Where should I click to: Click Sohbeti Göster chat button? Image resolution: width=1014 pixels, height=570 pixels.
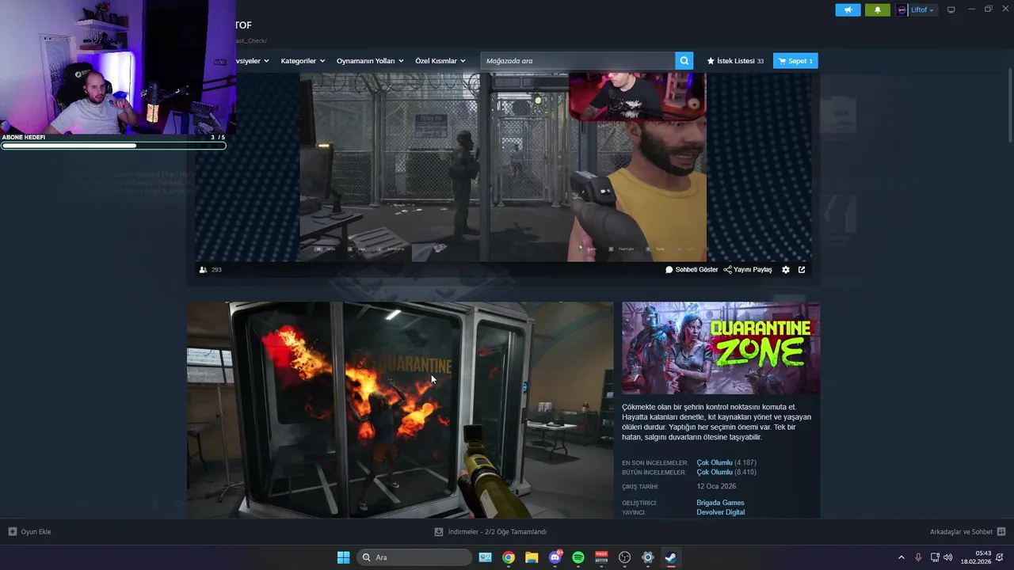692,270
